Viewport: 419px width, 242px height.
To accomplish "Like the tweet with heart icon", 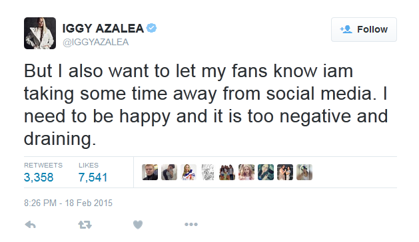I will [x=138, y=225].
